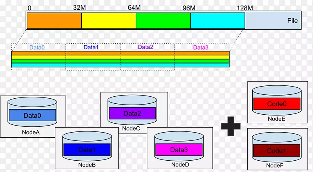313x172 pixels.
Task: Click the green stripe under Data2
Action: [x=148, y=61]
